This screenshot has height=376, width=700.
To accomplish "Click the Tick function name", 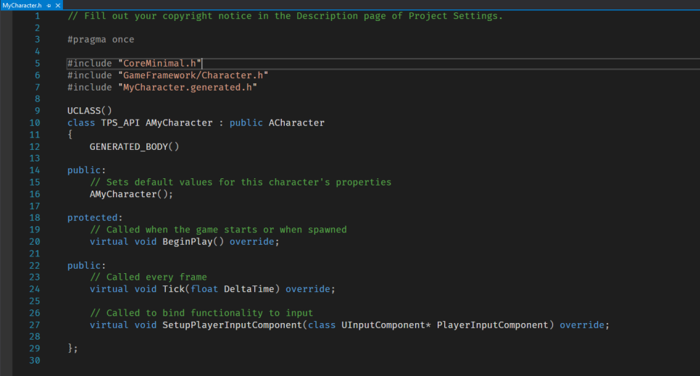I will click(174, 289).
